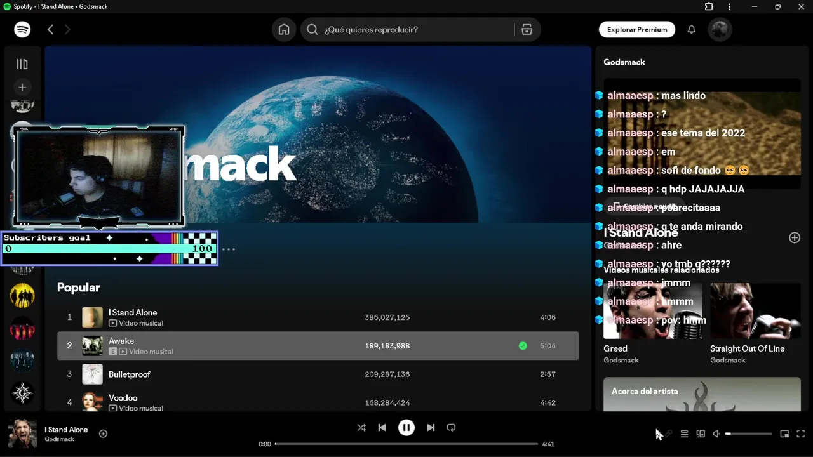Play the Voodoo track

point(318,402)
